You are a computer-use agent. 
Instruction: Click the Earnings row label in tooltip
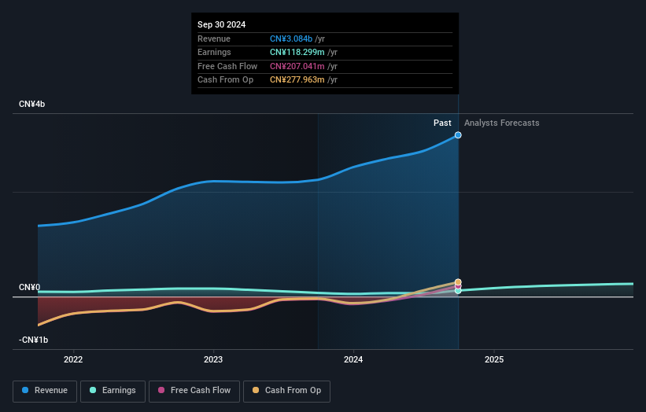tap(214, 52)
